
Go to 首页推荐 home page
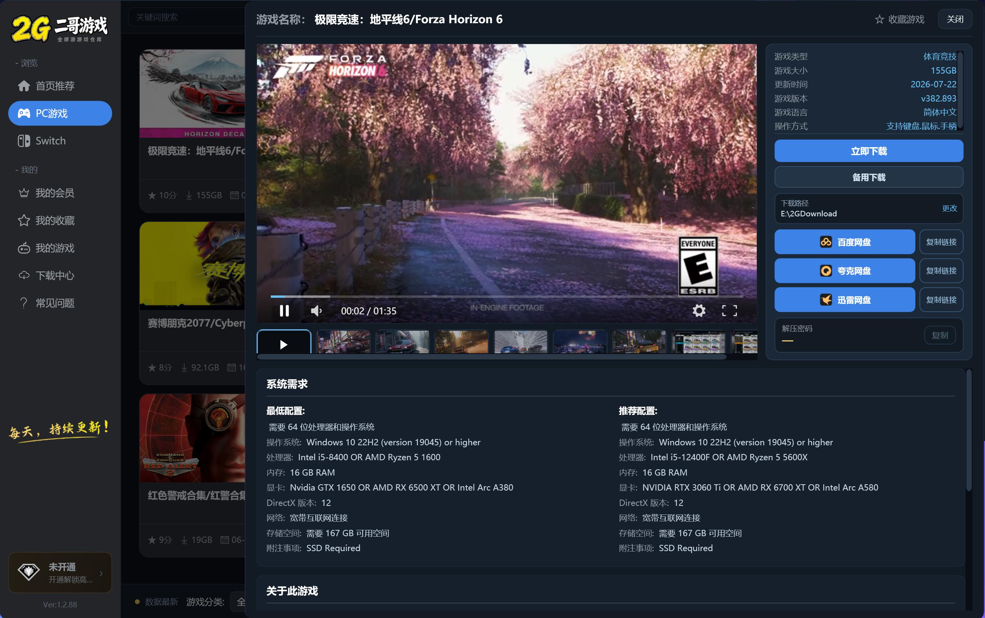pos(60,86)
